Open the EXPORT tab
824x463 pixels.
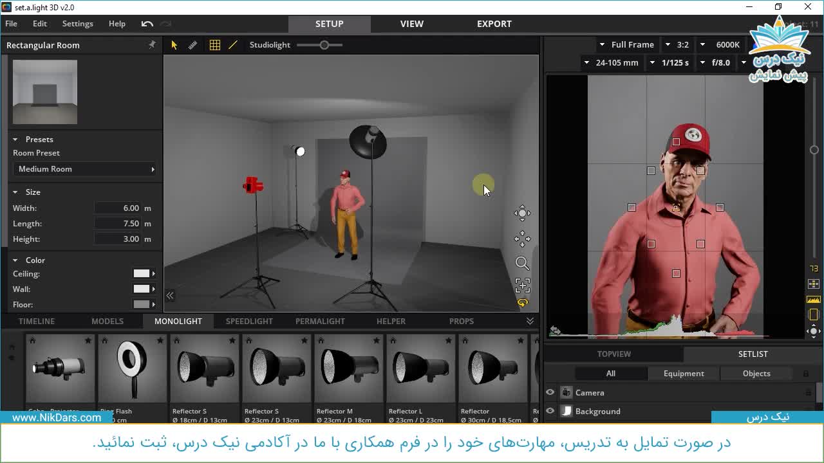point(494,24)
